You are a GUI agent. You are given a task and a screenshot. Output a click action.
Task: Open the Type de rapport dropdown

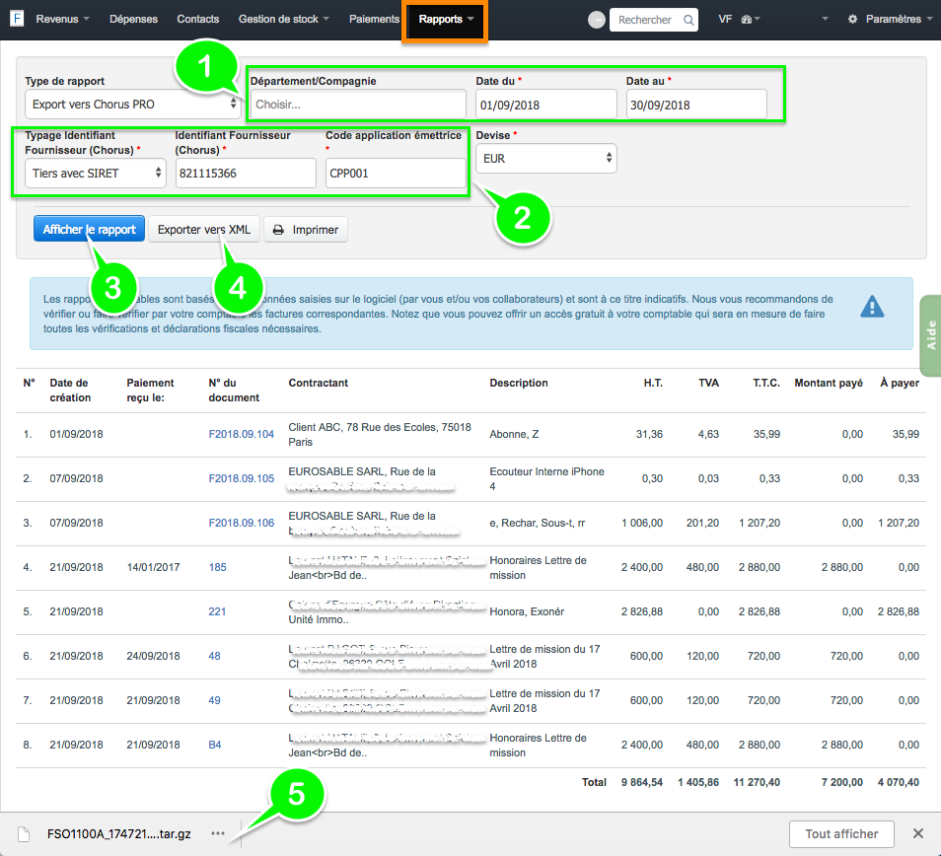coord(133,104)
